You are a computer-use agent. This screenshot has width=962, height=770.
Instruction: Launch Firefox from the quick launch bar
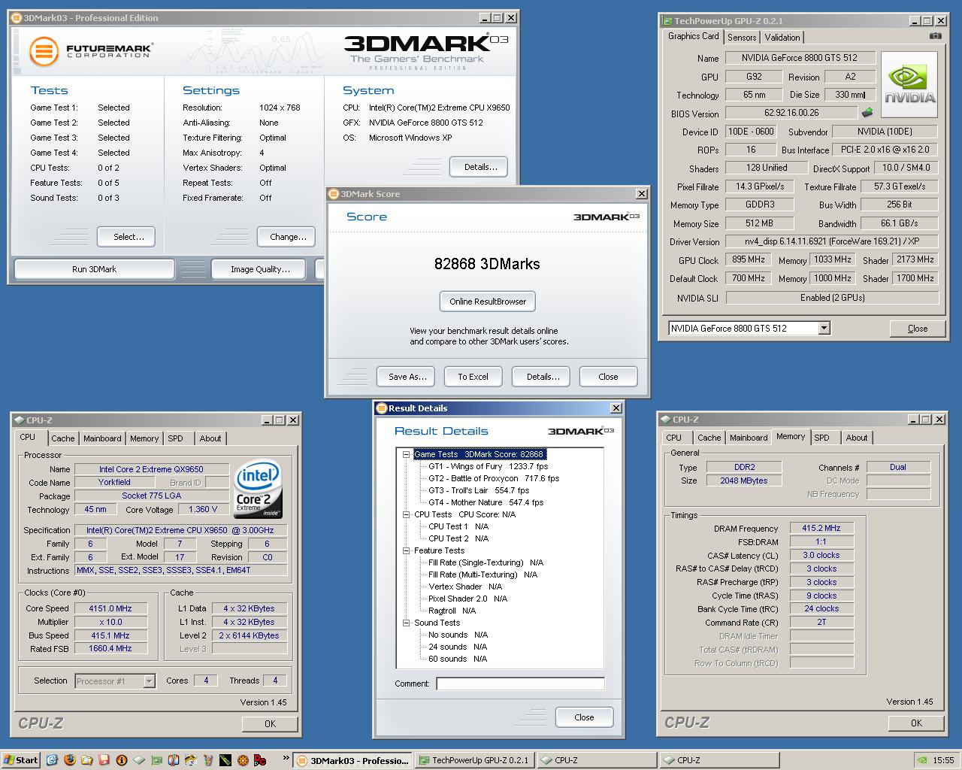(70, 759)
